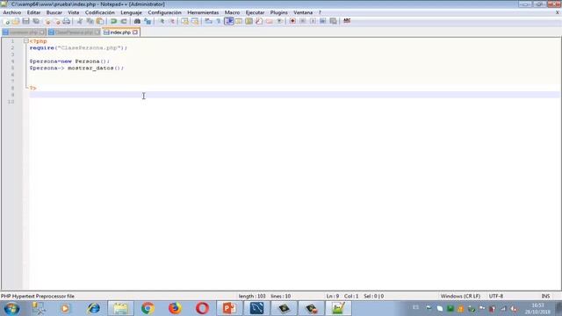The width and height of the screenshot is (562, 316).
Task: Toggle synchronized horizontal scrolling icon
Action: click(x=195, y=21)
